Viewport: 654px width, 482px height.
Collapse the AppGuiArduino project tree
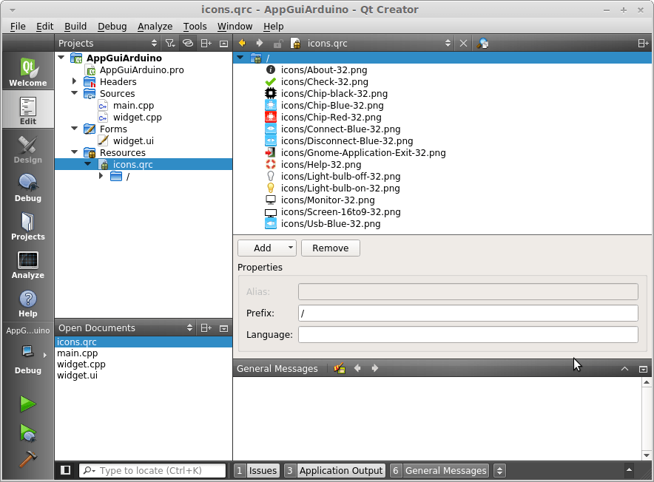(x=61, y=57)
